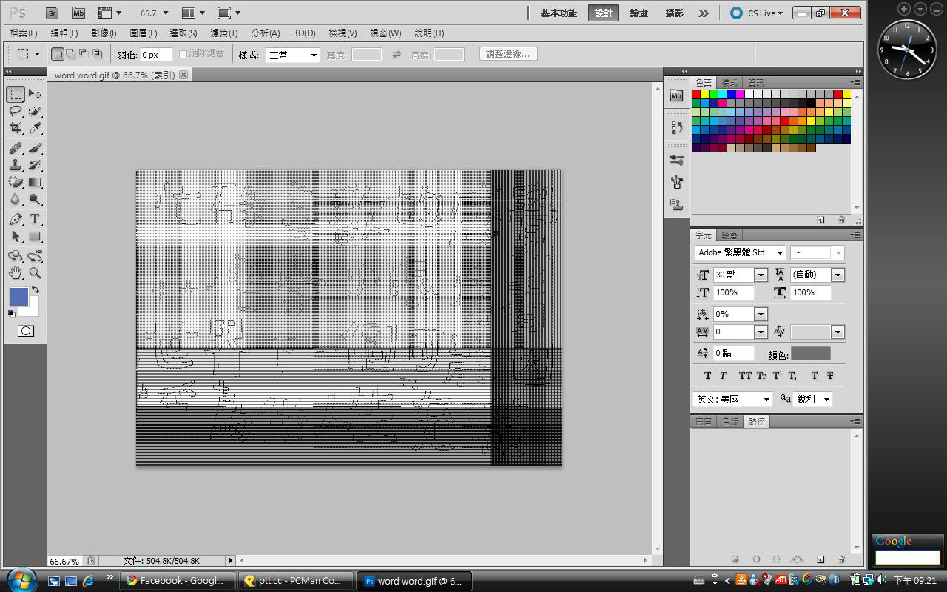
Task: Toggle All Caps in Character panel
Action: (x=745, y=376)
